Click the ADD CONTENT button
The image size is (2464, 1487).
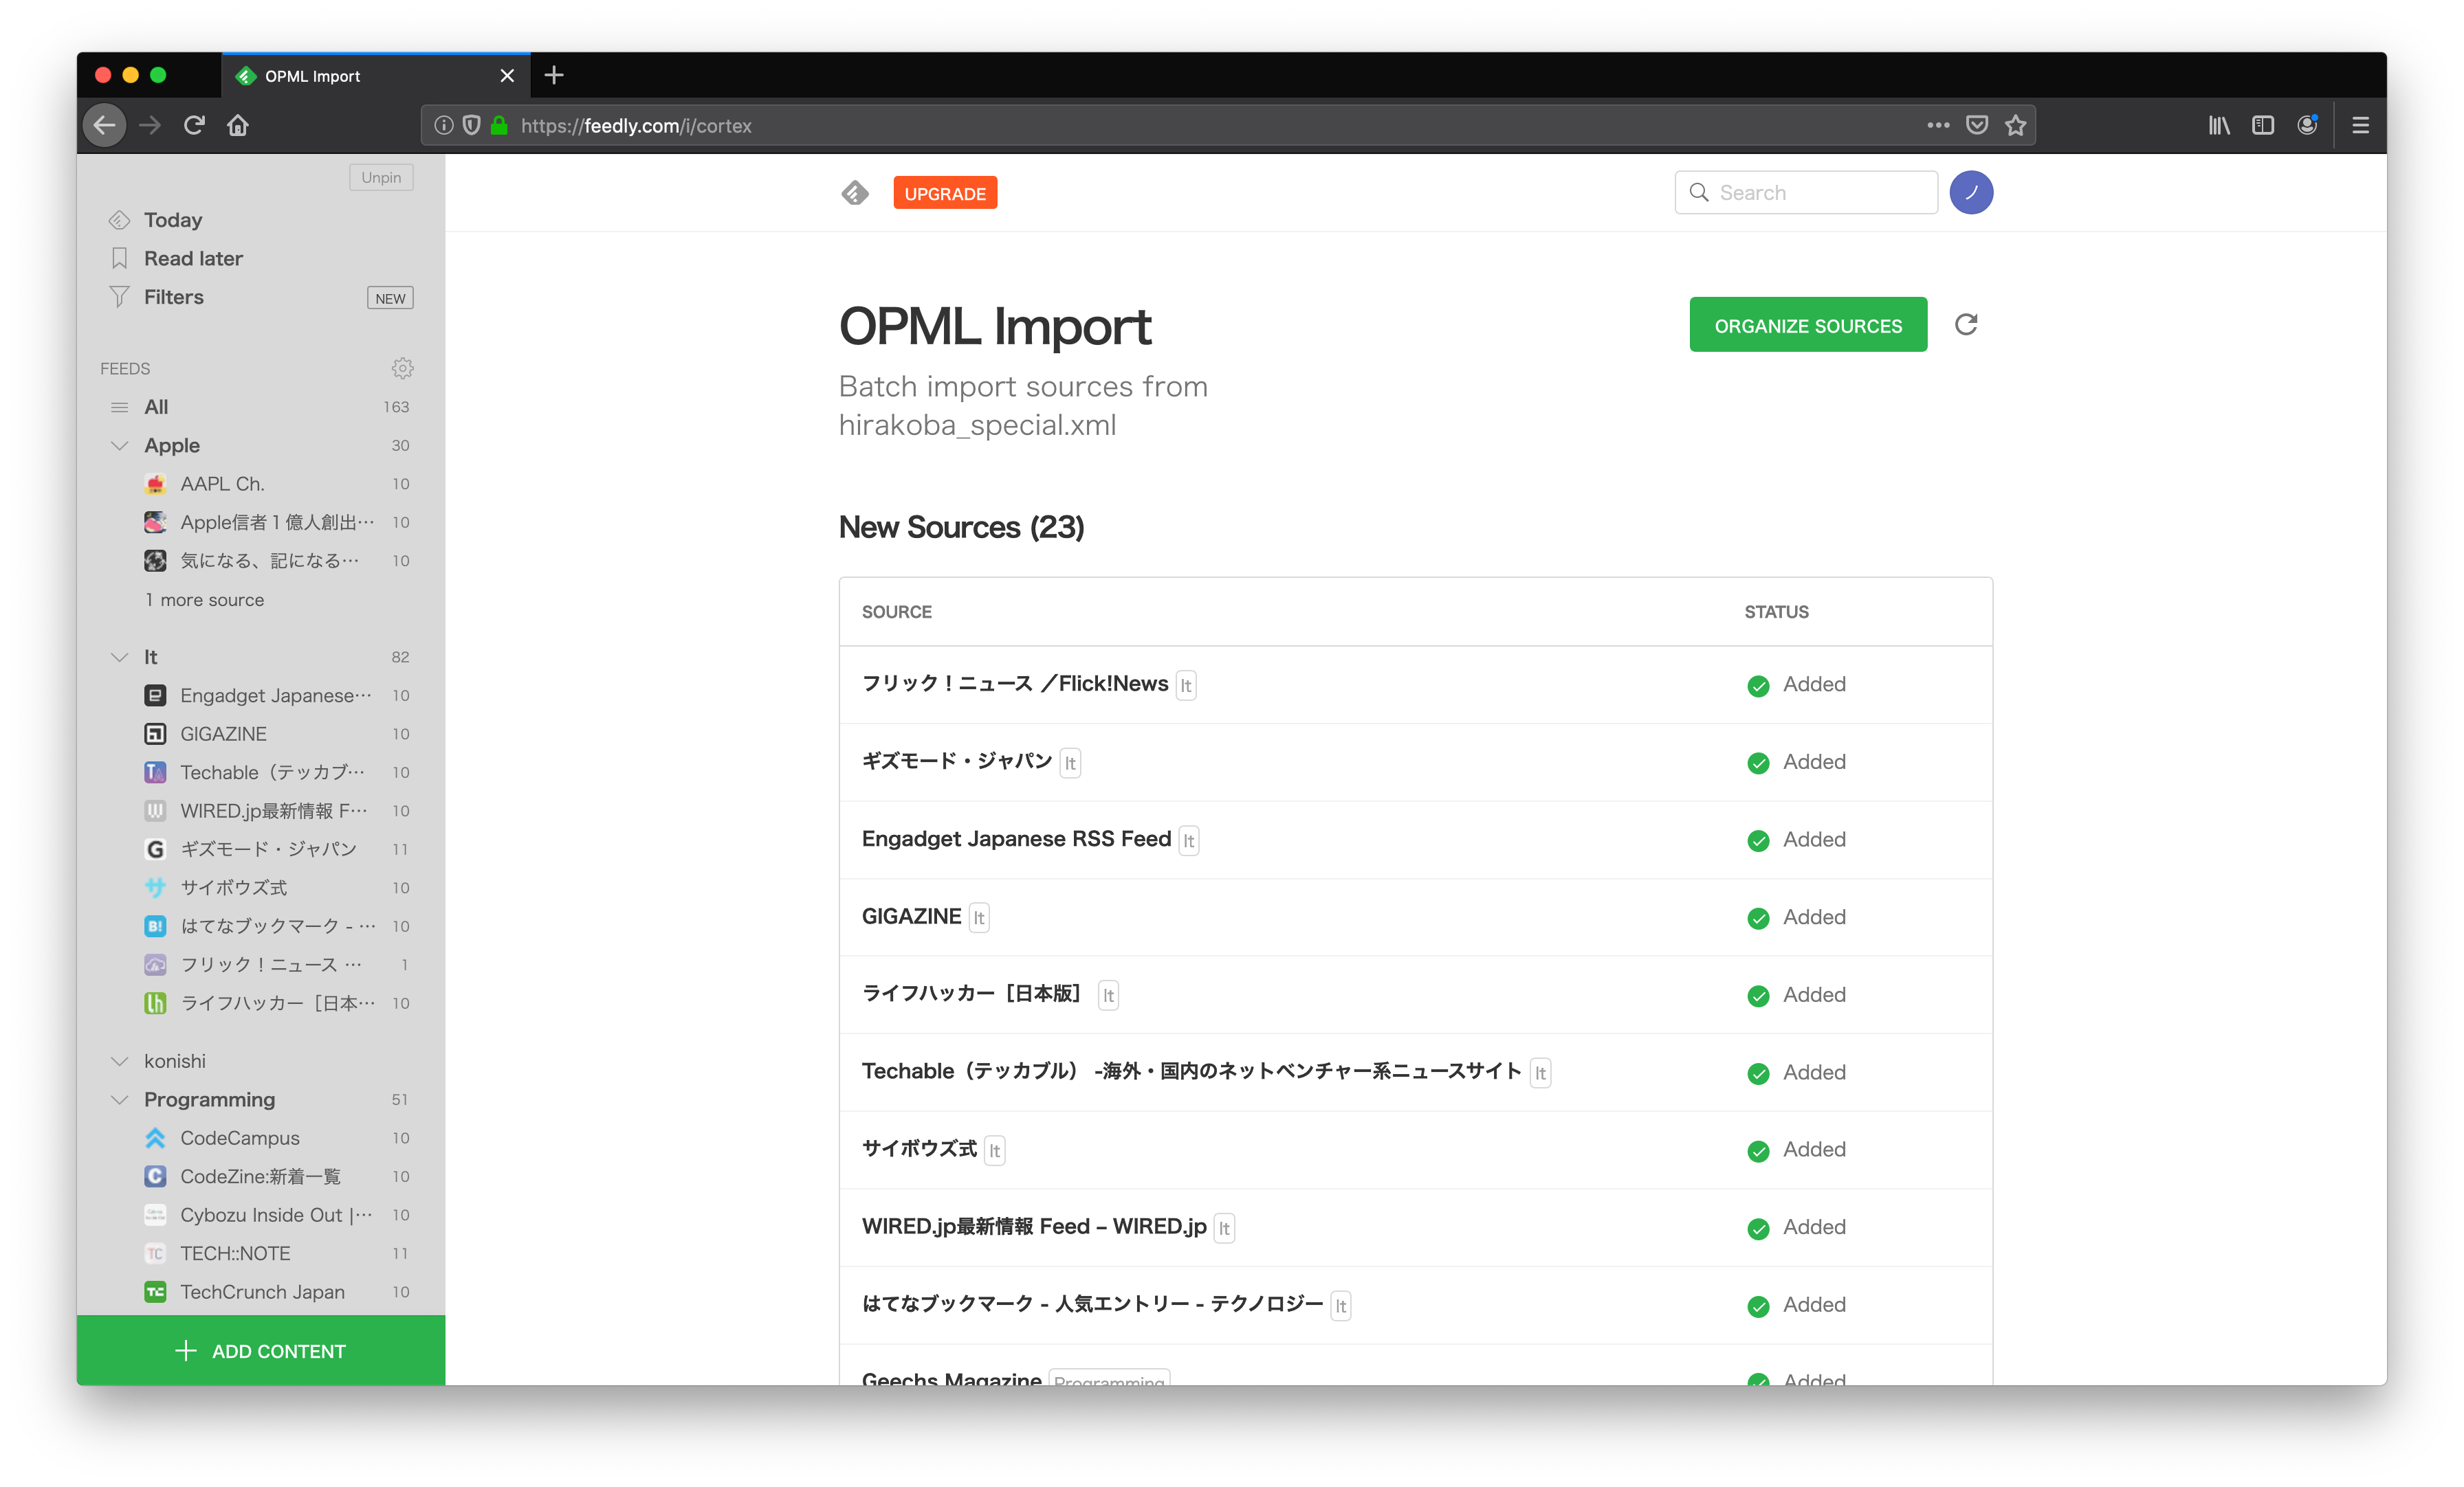[x=261, y=1351]
